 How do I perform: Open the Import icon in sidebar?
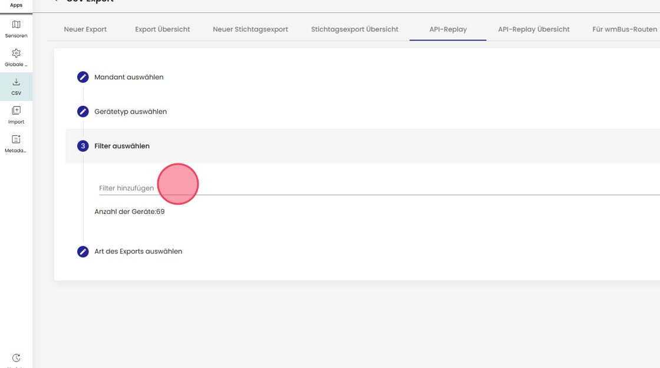tap(16, 111)
